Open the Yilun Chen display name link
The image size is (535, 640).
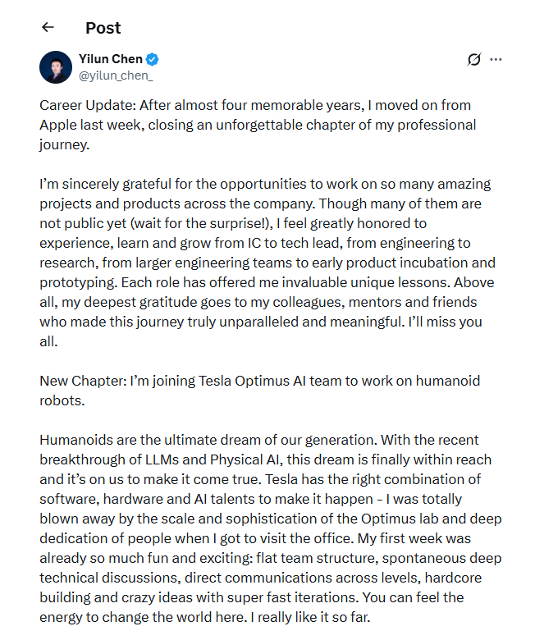click(111, 59)
